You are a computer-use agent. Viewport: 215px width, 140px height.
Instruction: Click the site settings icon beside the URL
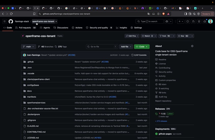tap(40, 14)
